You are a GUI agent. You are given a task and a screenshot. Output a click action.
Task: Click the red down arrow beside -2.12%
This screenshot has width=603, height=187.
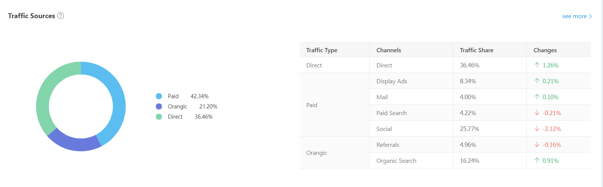click(537, 129)
